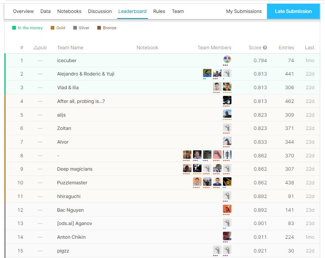Select the Leaderboard tab

point(132,11)
